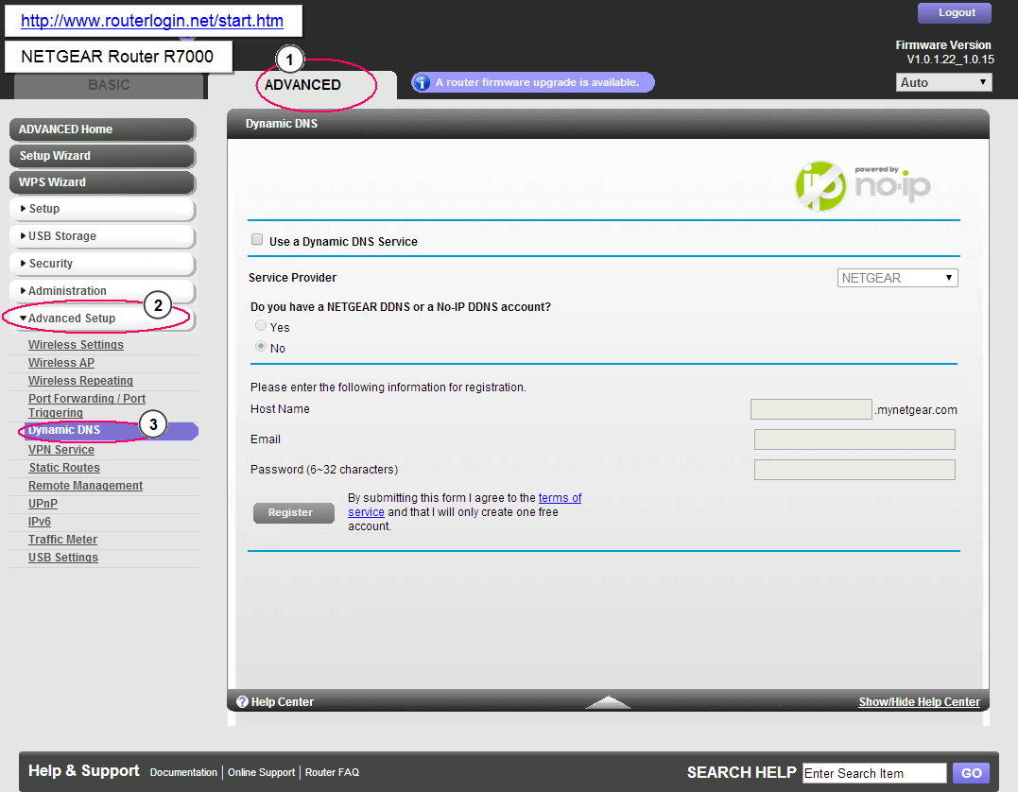Open UPnP settings

coord(43,504)
